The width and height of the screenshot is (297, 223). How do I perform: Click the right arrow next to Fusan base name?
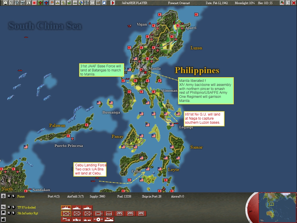(13, 196)
